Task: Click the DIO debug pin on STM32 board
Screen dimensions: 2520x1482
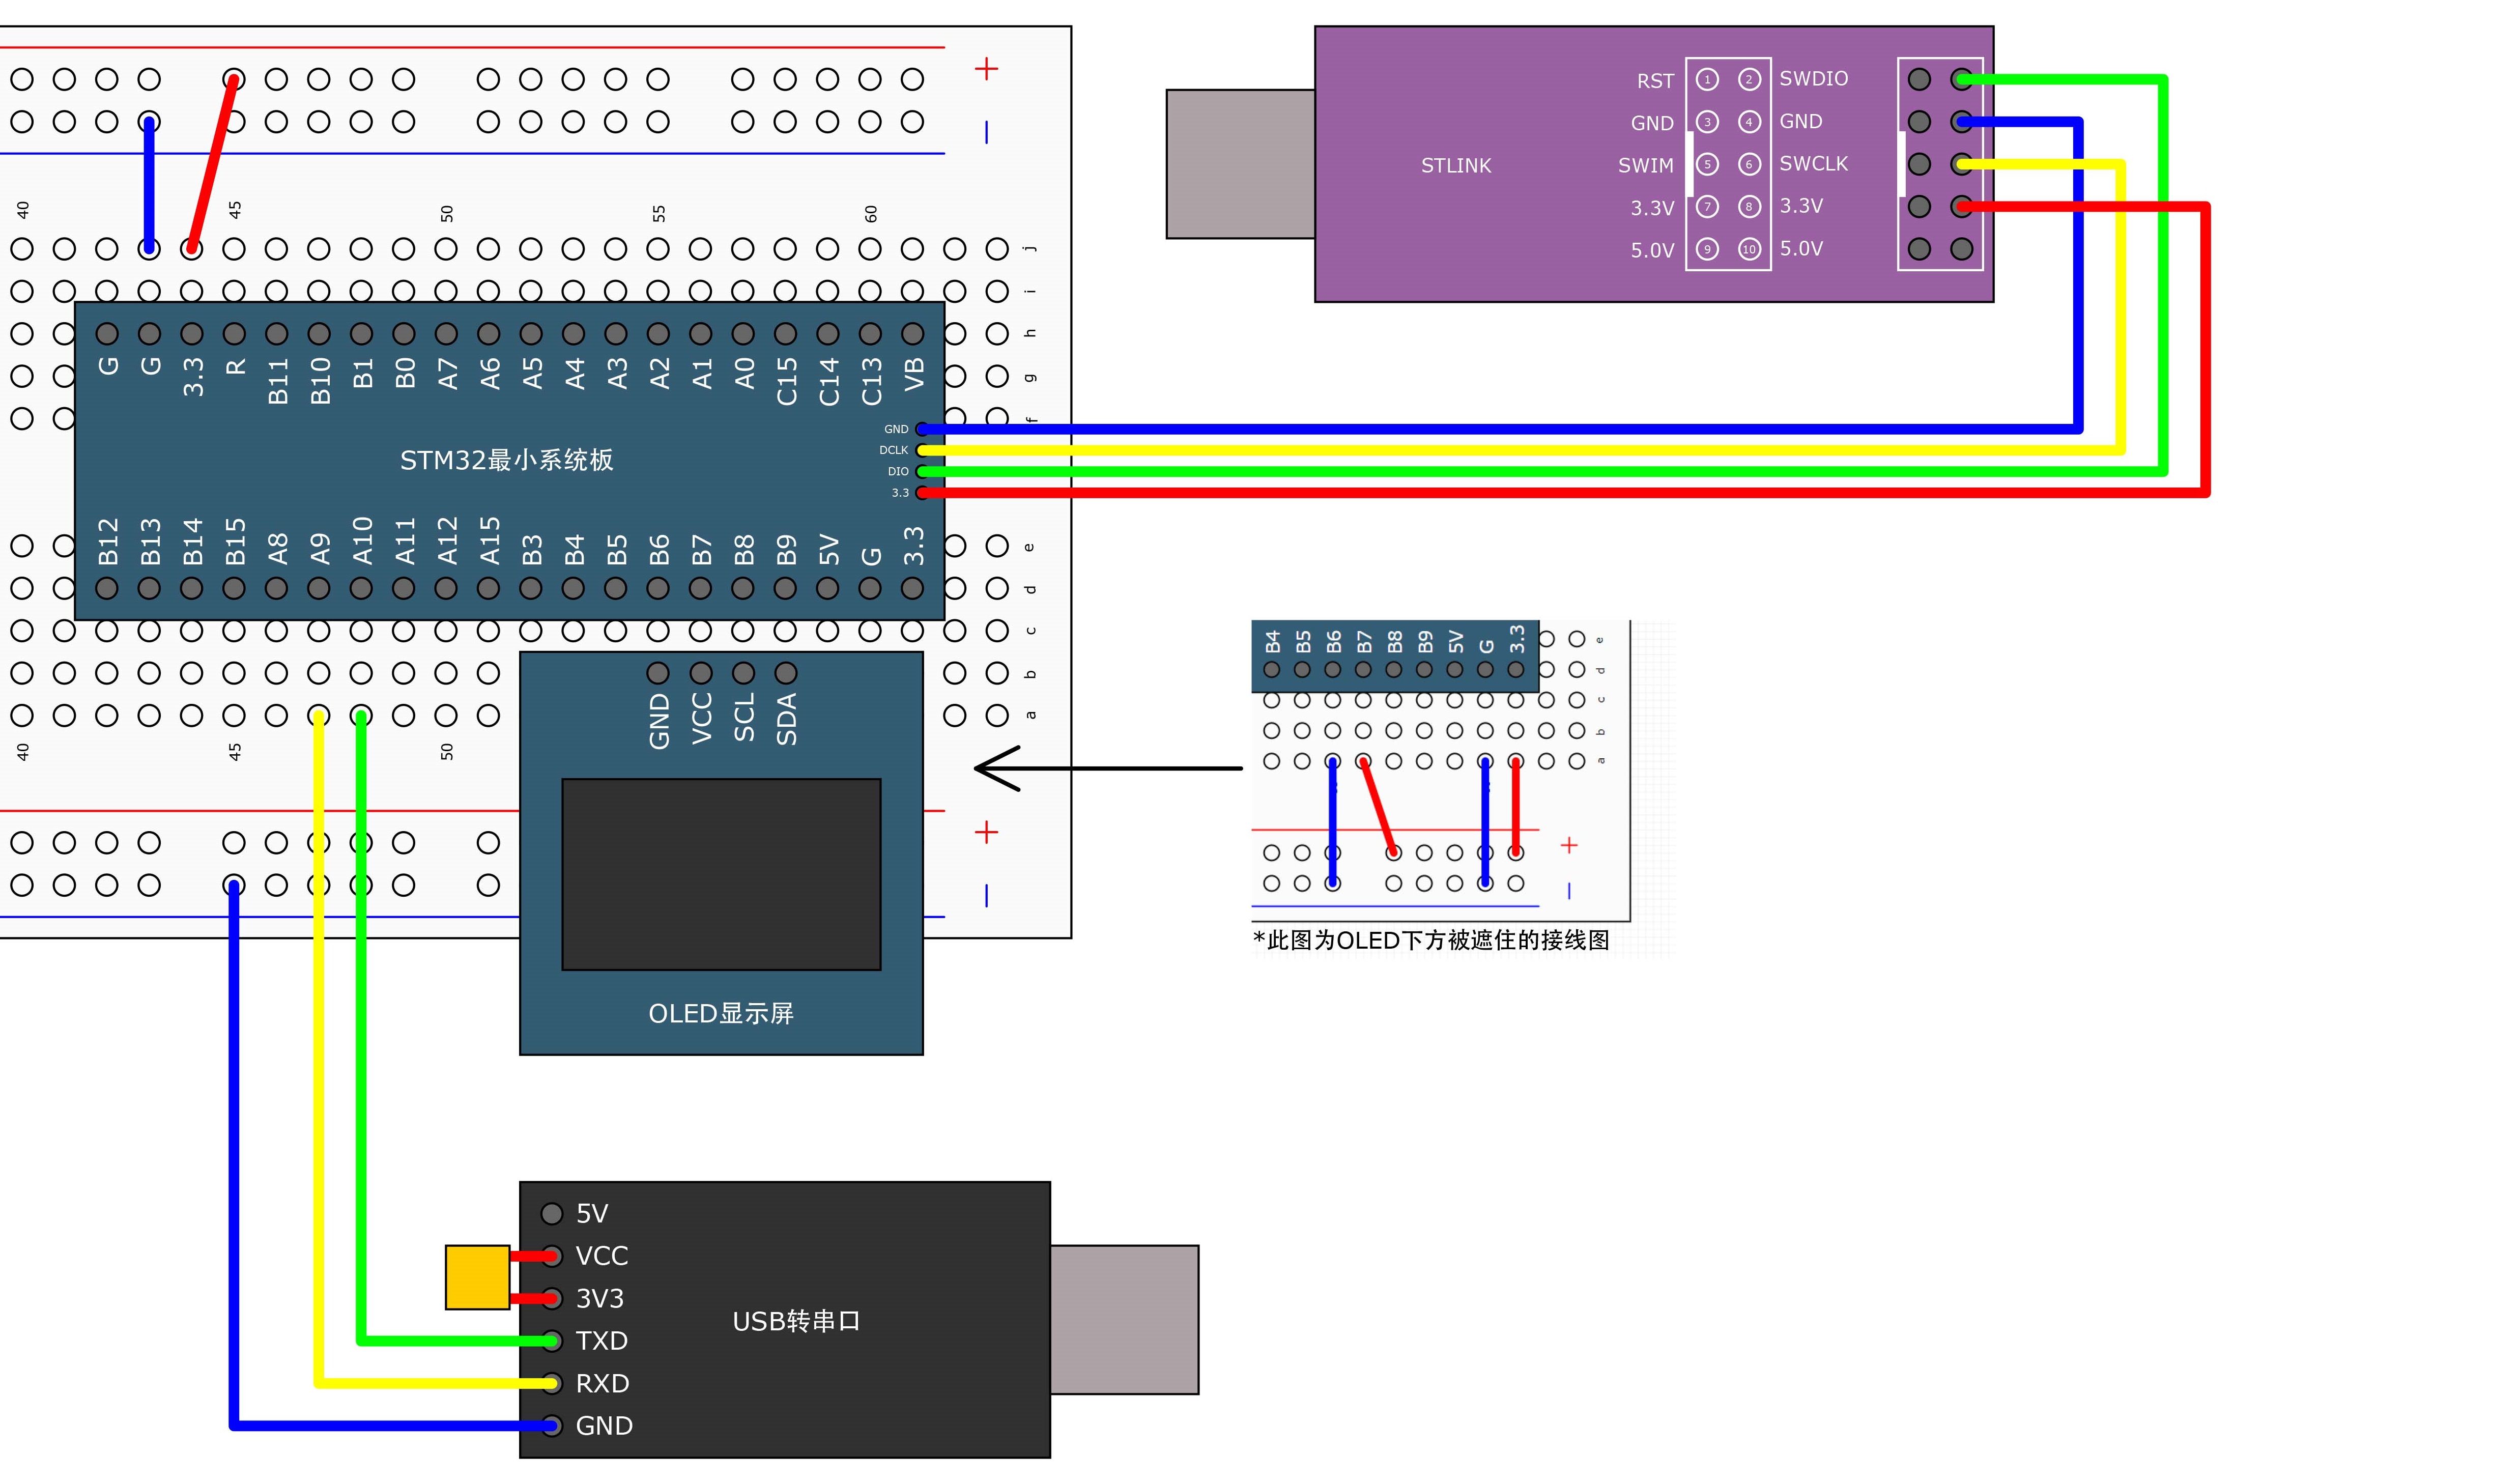Action: (921, 471)
